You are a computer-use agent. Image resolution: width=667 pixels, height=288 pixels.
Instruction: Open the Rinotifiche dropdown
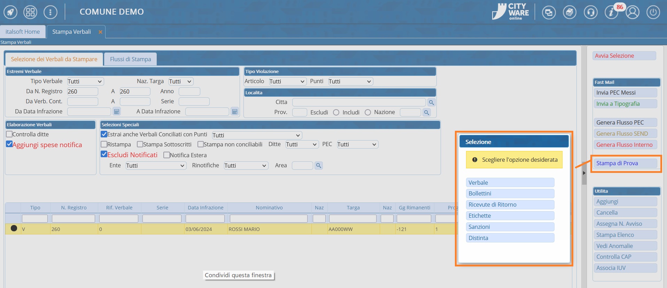click(246, 166)
